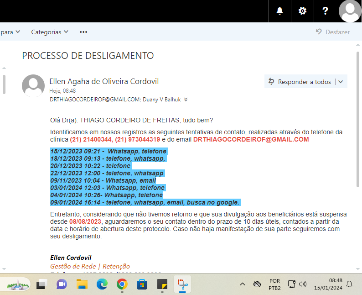362x295 pixels.
Task: Click phone number (21) 973044319
Action: (x=137, y=139)
